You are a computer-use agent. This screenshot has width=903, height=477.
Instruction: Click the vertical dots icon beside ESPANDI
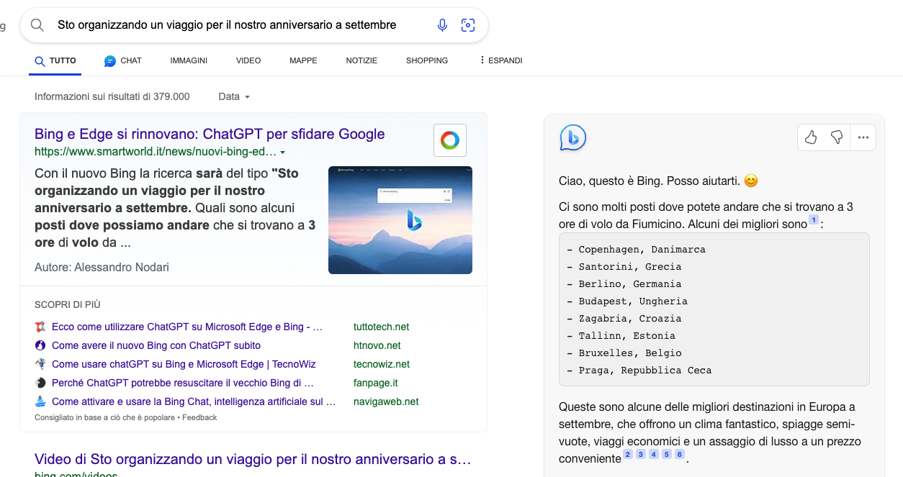coord(482,60)
